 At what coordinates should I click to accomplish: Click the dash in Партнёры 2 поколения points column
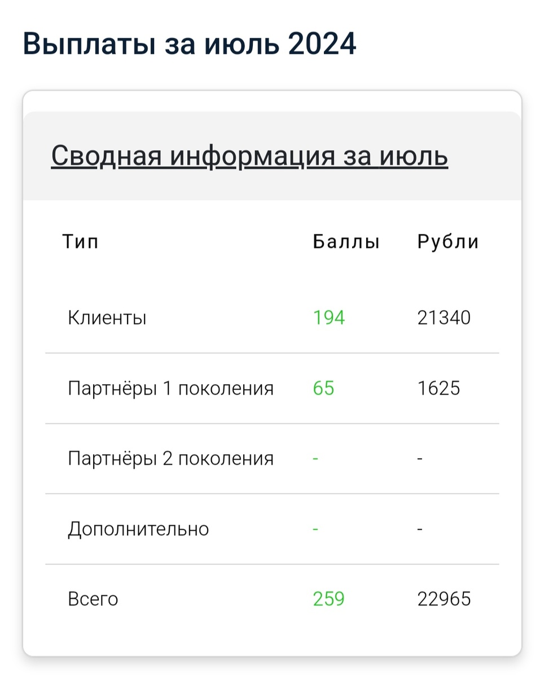(x=315, y=458)
